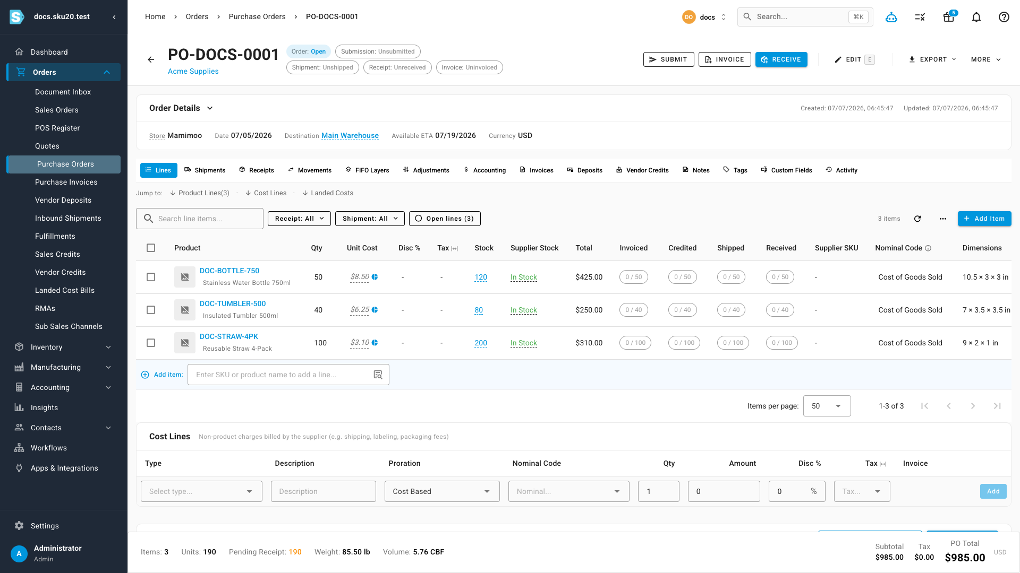
Task: Click the cost info icon beside $8.50
Action: (x=375, y=277)
